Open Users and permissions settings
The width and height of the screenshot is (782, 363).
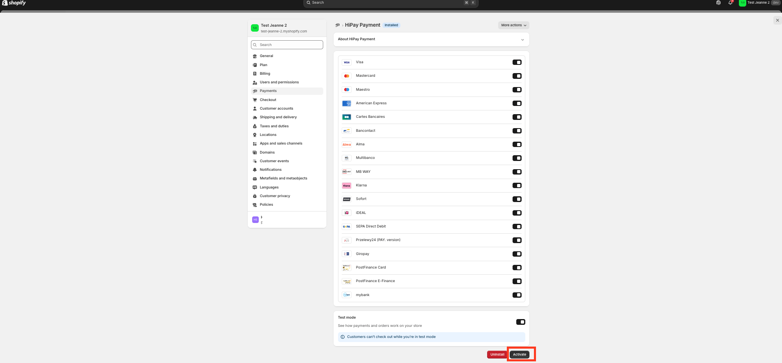[x=287, y=82]
